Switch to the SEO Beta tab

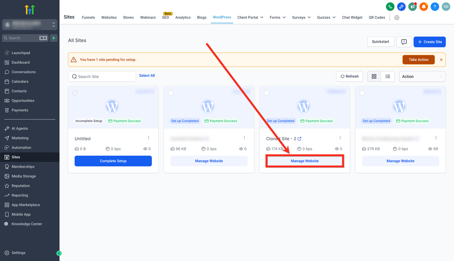coord(166,17)
